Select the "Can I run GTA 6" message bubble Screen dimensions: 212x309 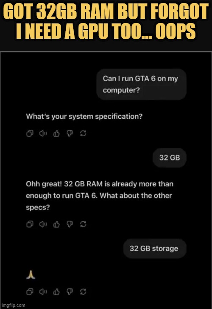(141, 84)
